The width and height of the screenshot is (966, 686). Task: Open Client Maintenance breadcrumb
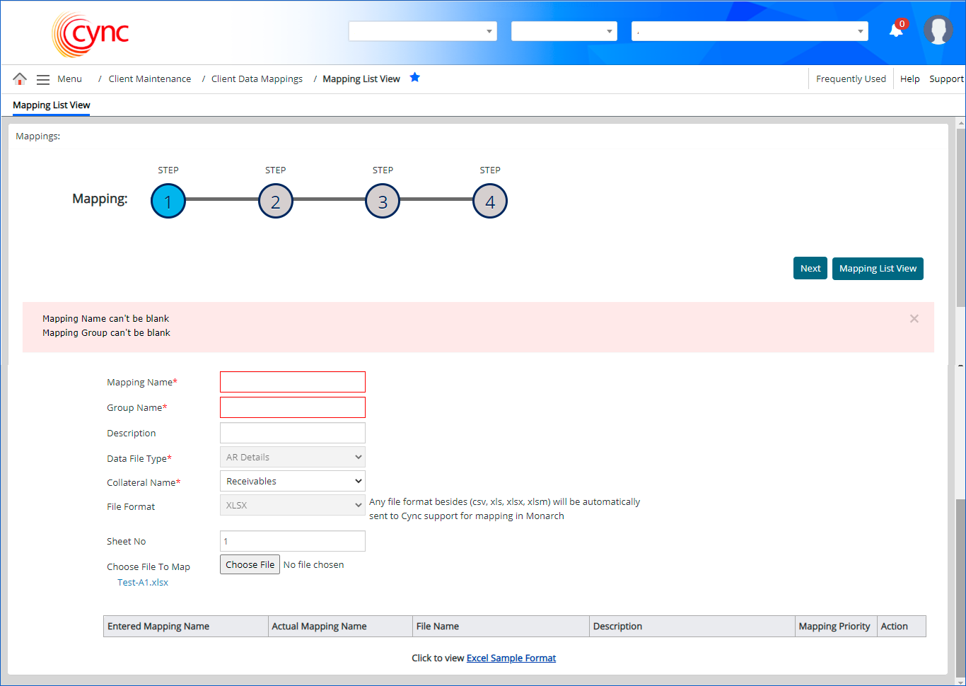pos(149,79)
